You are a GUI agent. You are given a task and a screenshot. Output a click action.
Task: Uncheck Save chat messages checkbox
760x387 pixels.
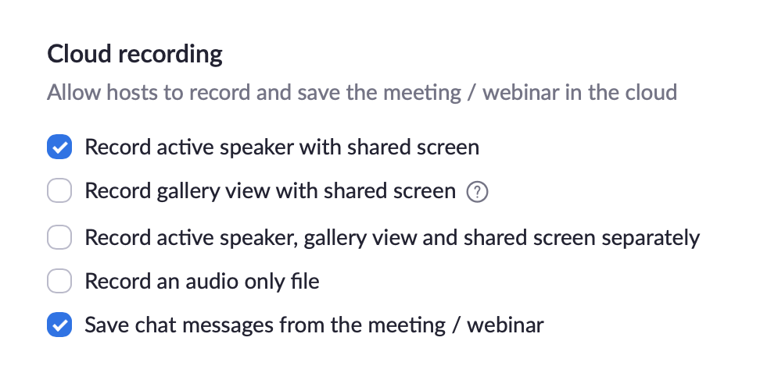coord(59,324)
